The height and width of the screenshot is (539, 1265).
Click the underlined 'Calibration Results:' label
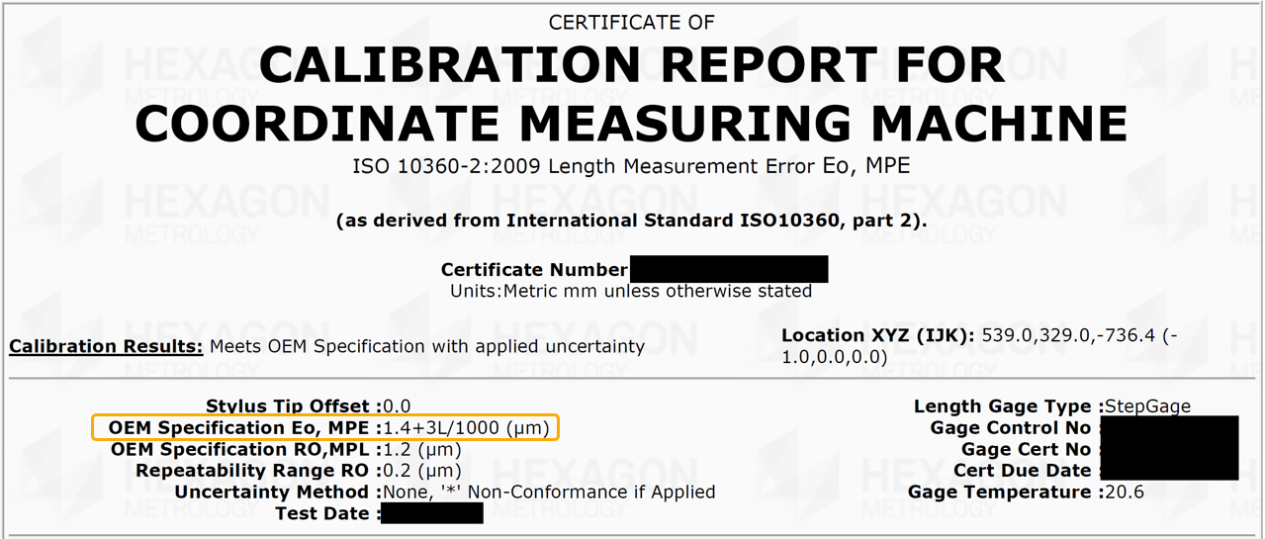tap(106, 346)
